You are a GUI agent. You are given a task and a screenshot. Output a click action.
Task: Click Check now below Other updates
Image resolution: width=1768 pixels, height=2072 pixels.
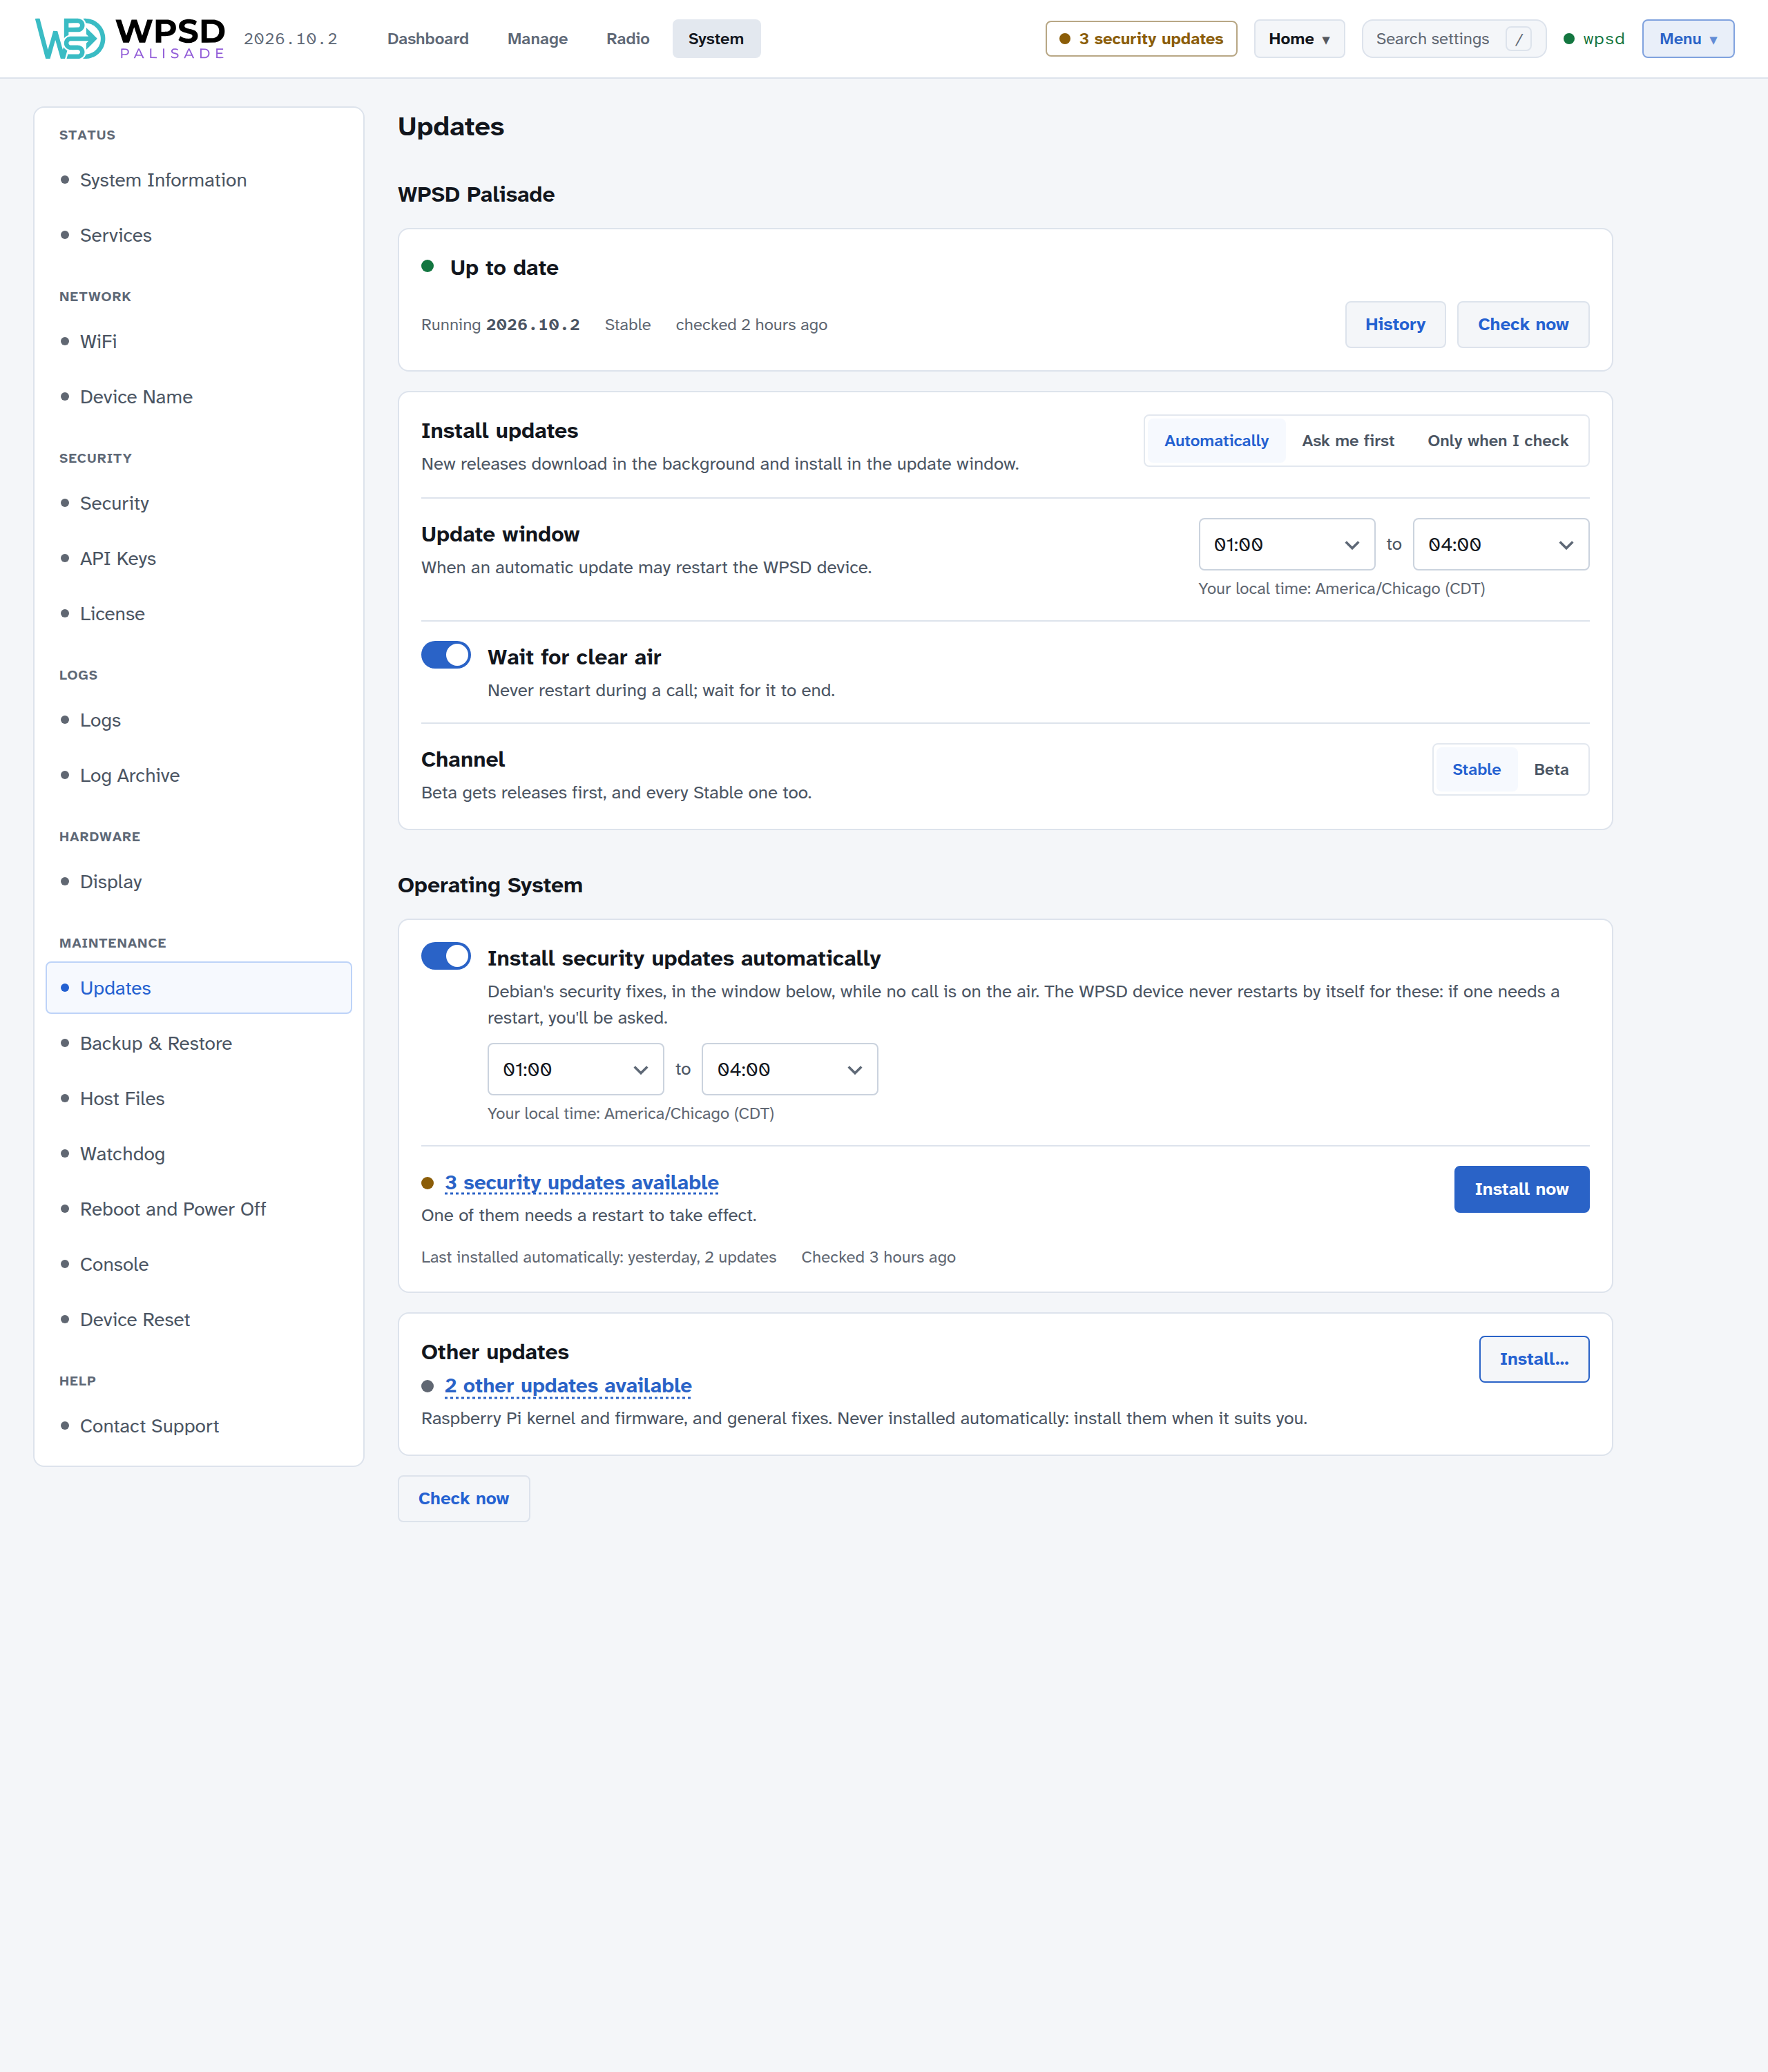point(463,1498)
